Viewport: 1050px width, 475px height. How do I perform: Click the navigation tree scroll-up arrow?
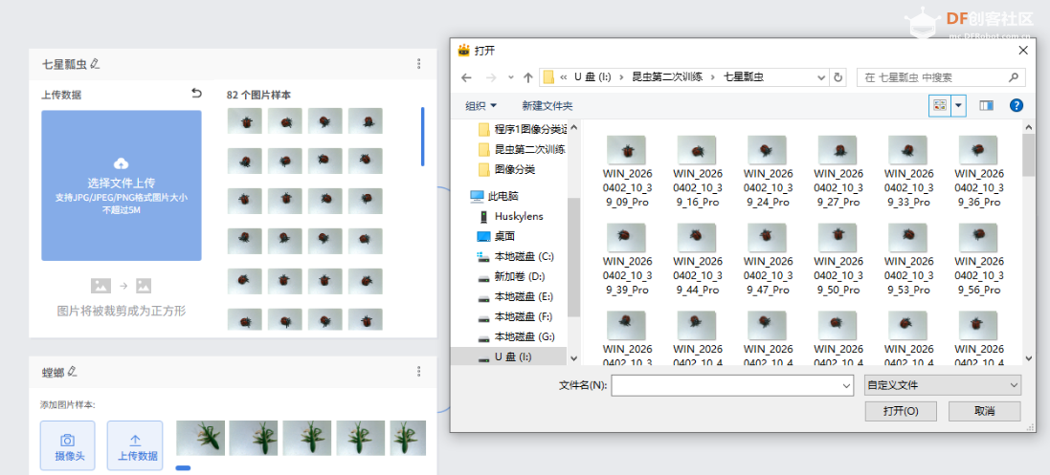pyautogui.click(x=574, y=127)
